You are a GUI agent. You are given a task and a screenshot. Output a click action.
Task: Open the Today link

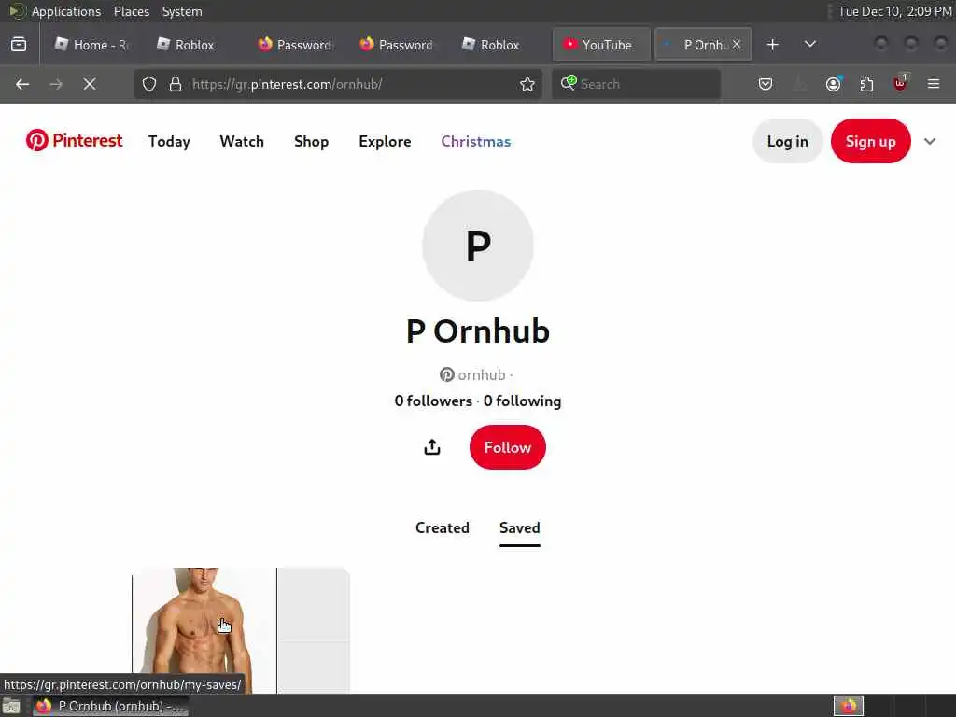(x=169, y=142)
